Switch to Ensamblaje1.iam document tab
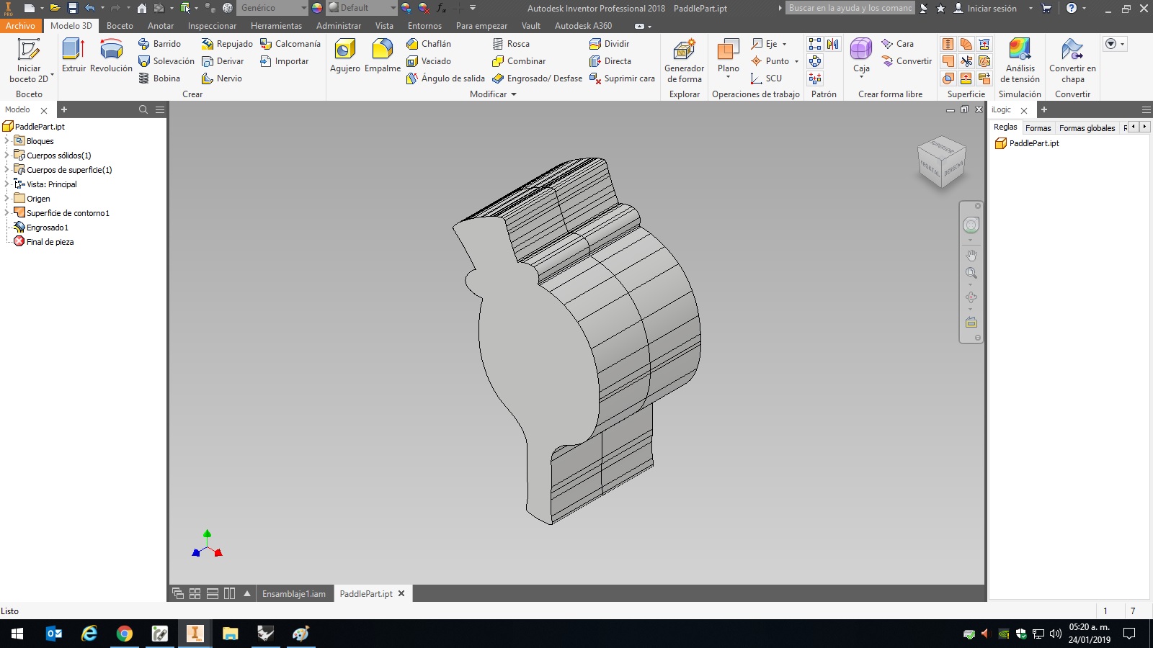 tap(293, 594)
